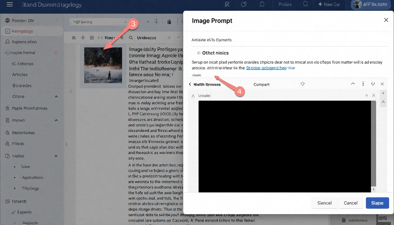Open the Drarice.onbigerct hep view link

click(x=270, y=68)
